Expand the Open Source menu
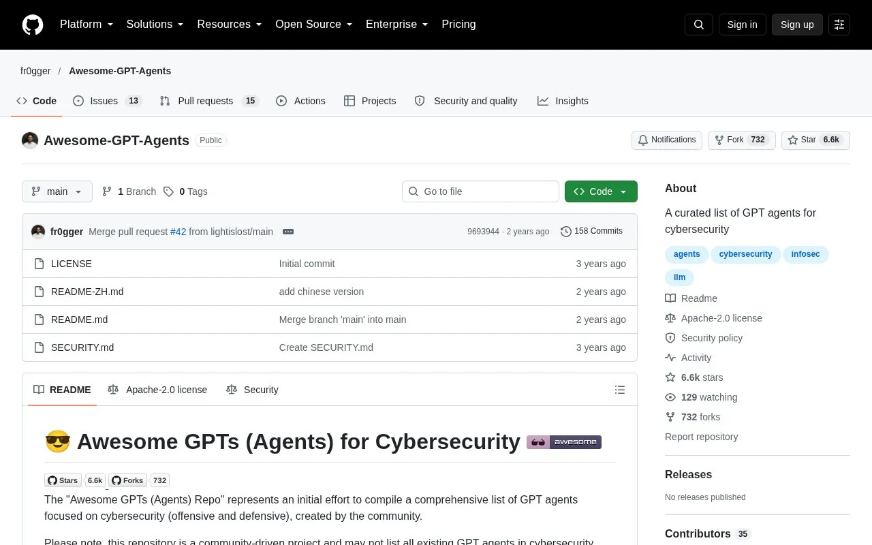 [x=314, y=25]
